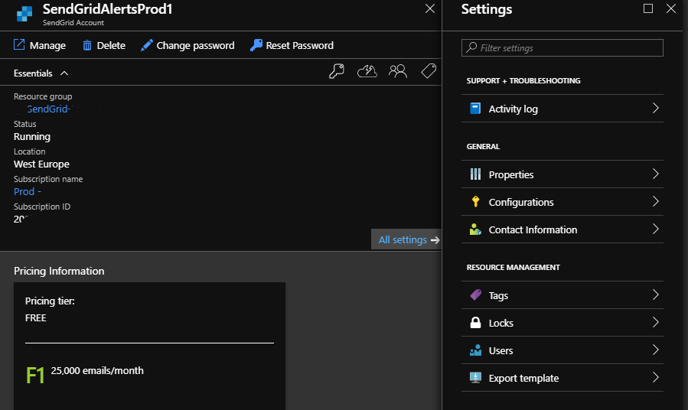
Task: Click the SUPPORT + TROUBLESHOOTING heading
Action: [x=523, y=80]
